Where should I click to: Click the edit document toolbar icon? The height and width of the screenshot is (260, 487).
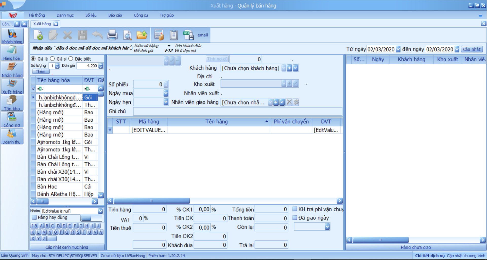53,35
